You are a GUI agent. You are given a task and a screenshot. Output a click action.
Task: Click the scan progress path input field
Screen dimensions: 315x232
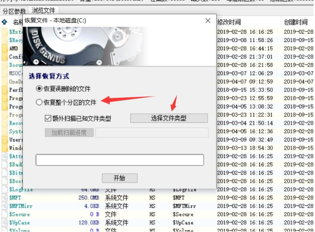152,133
